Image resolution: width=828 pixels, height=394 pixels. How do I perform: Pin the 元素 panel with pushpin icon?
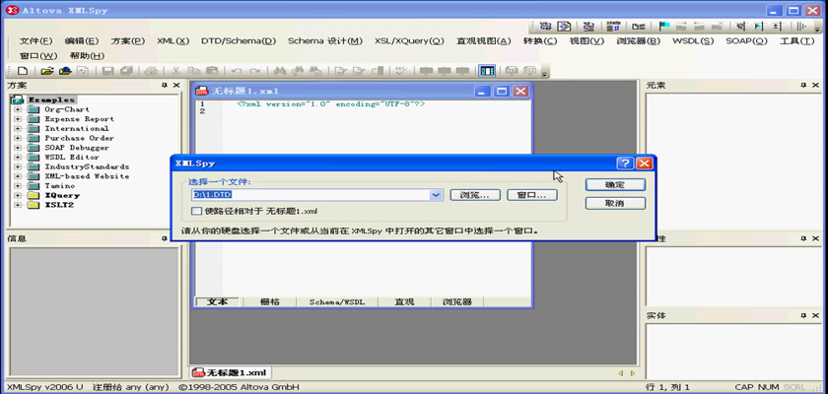click(x=803, y=85)
